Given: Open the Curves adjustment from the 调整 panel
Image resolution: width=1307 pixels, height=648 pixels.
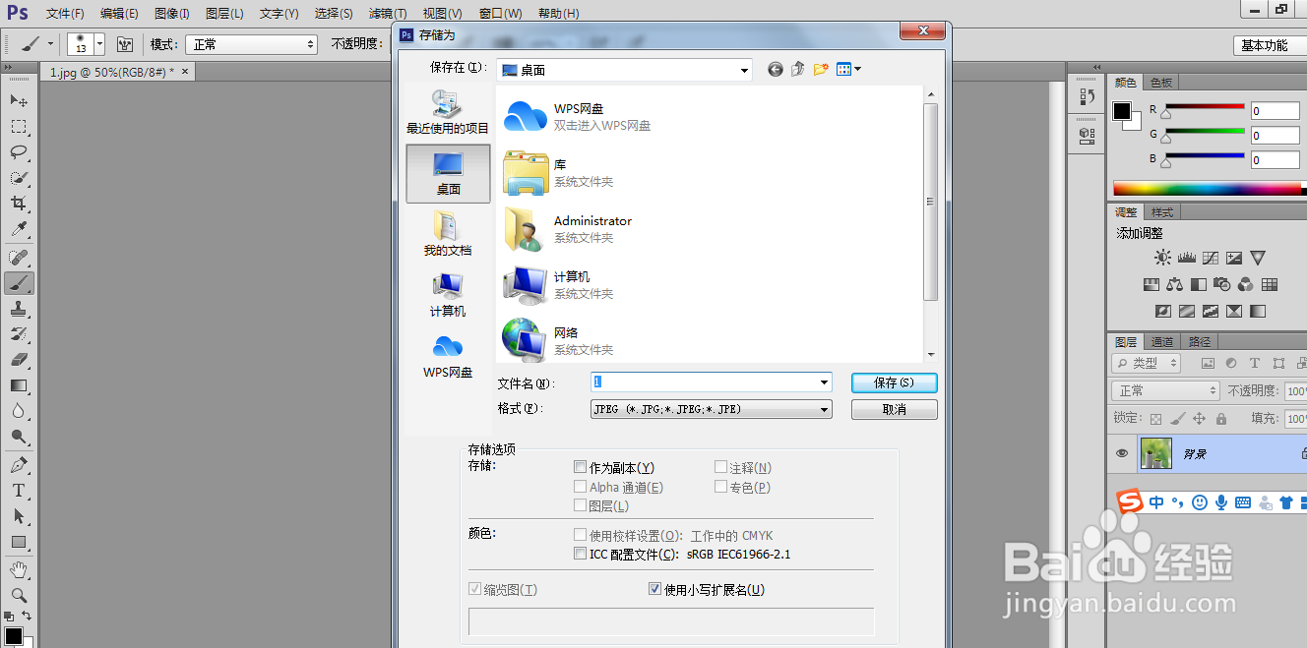Looking at the screenshot, I should click(1210, 257).
